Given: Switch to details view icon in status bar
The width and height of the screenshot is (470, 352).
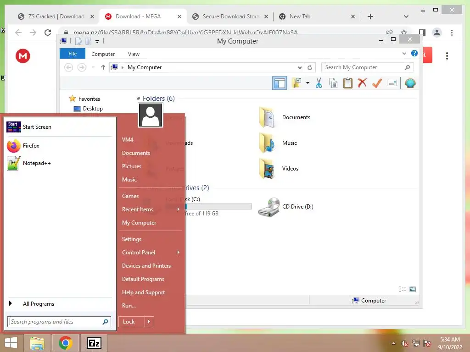Looking at the screenshot, I should click(x=402, y=289).
